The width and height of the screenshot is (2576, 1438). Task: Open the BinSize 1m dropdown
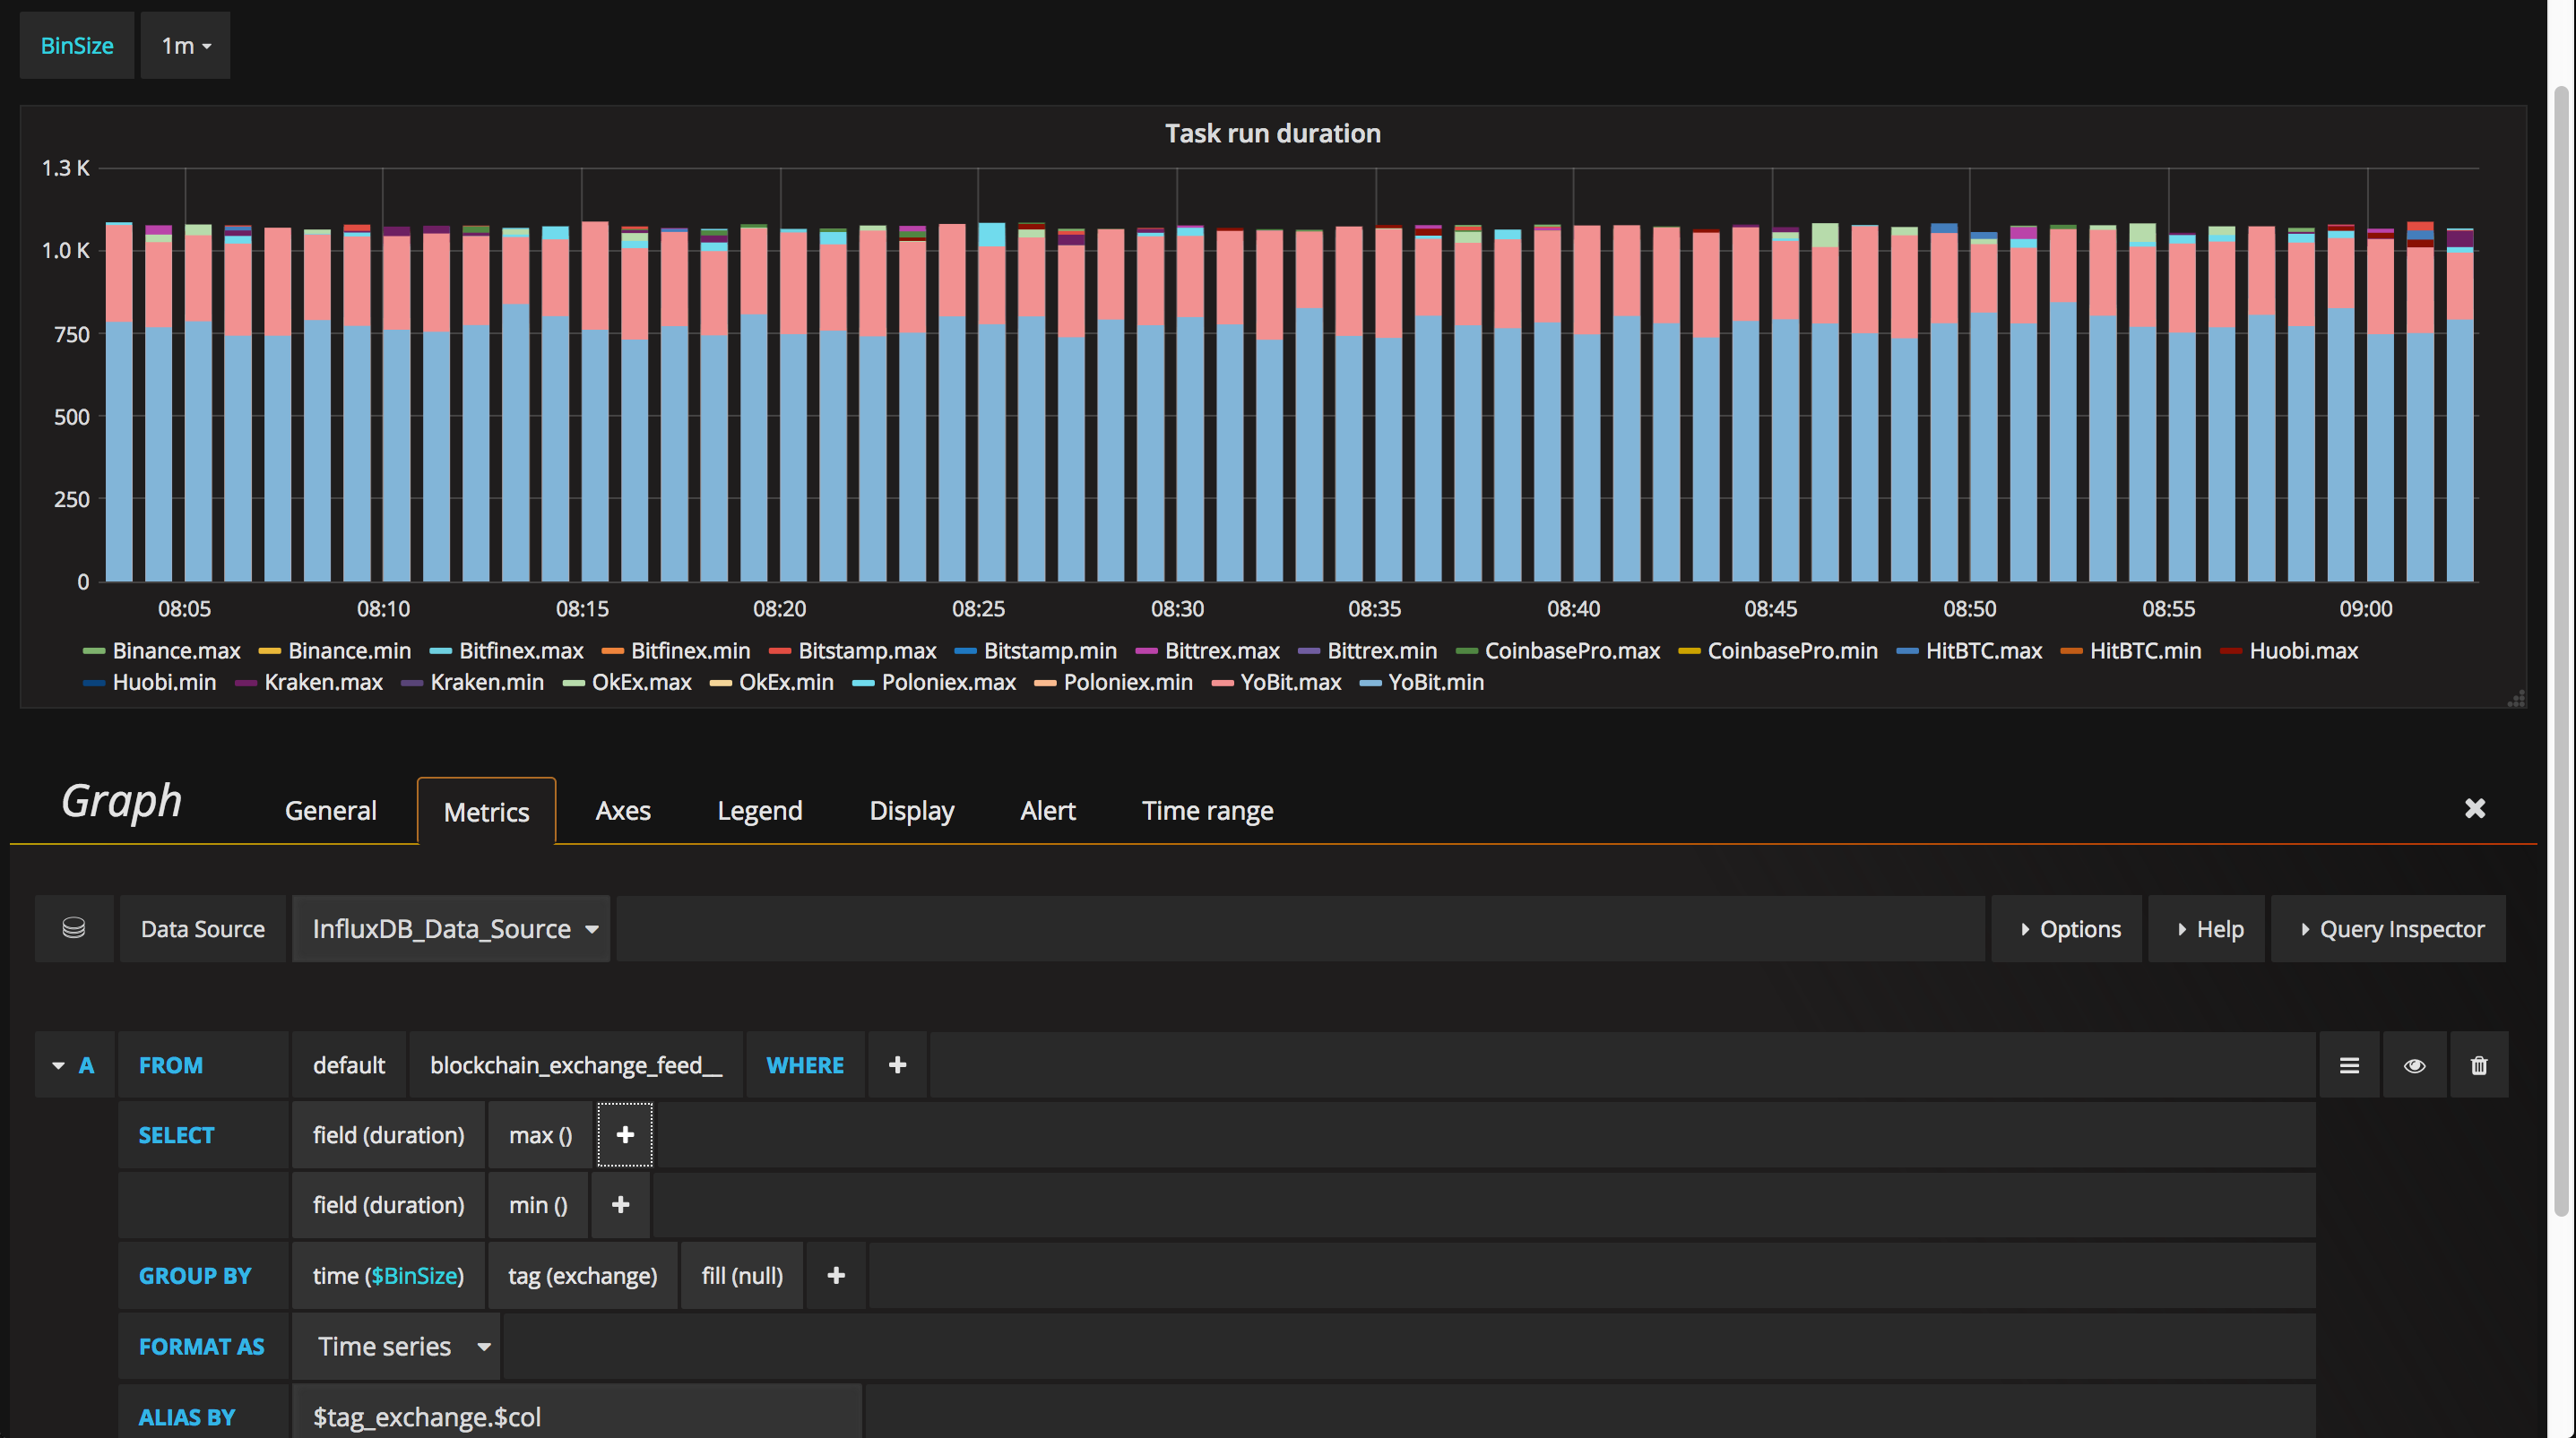click(185, 46)
